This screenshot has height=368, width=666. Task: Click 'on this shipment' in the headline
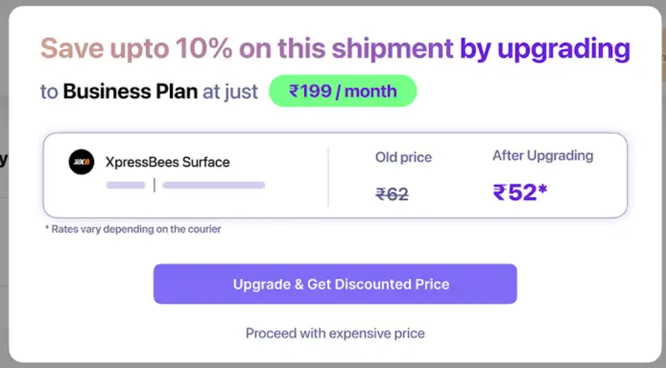345,49
